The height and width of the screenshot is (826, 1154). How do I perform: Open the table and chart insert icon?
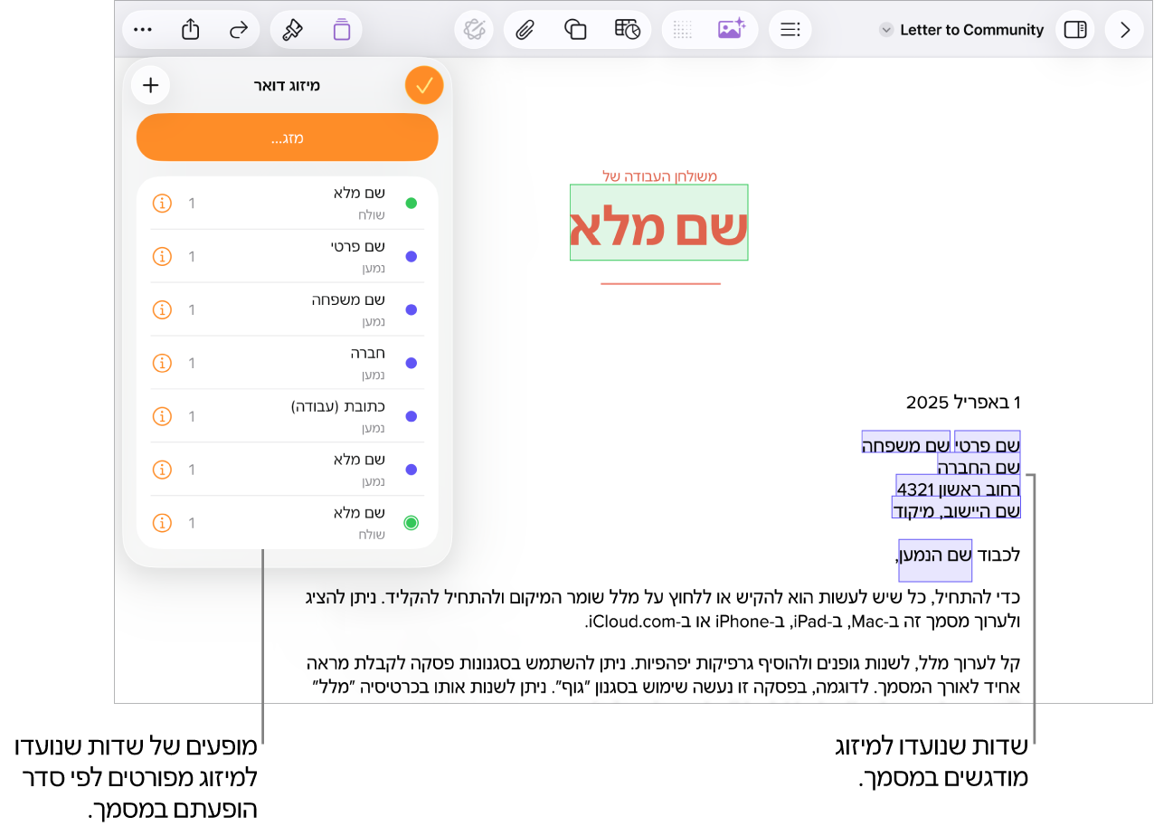coord(627,30)
